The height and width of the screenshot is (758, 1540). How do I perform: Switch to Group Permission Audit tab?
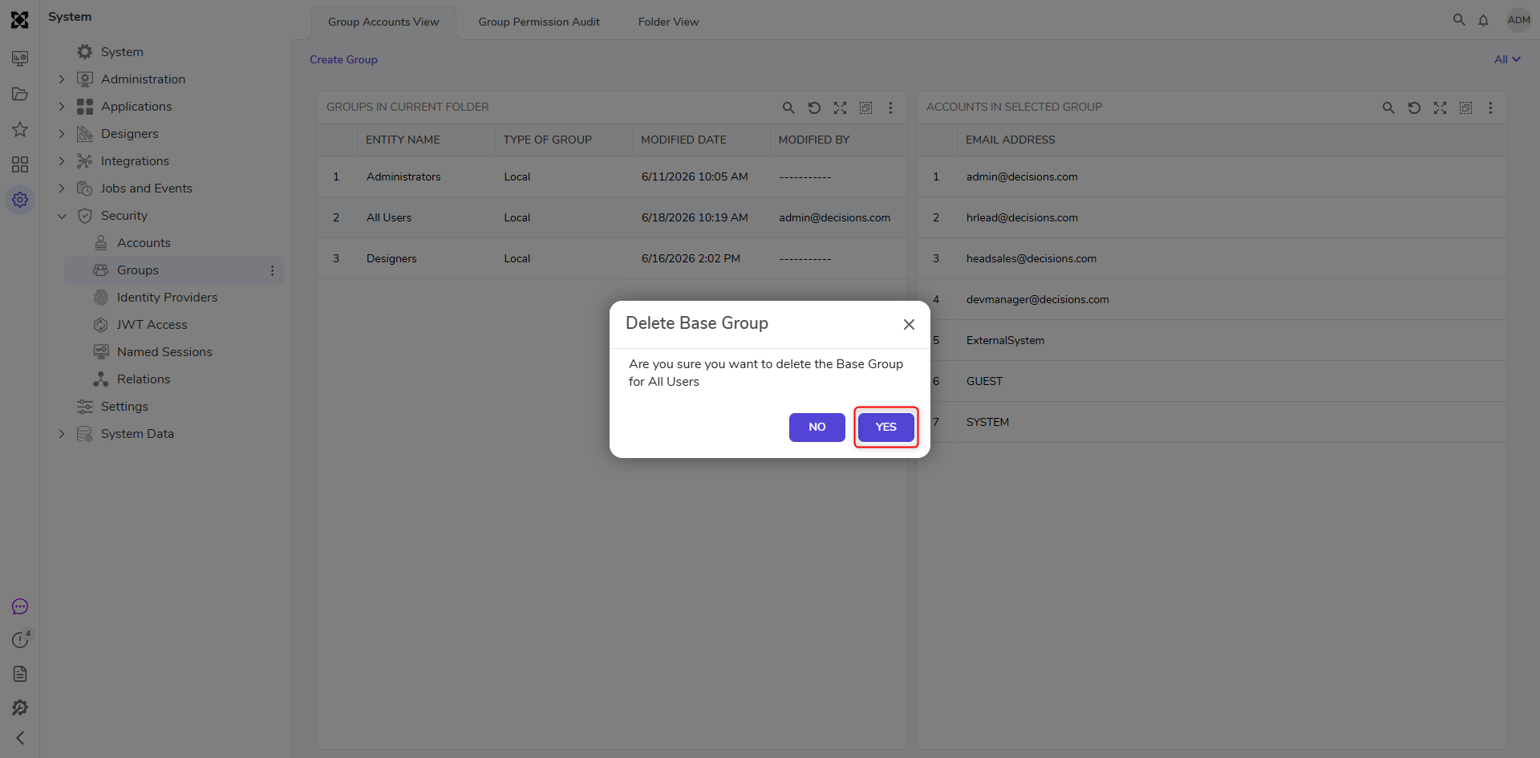point(539,22)
